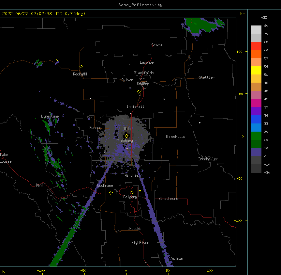Select the Cochrane label

pyautogui.click(x=105, y=186)
